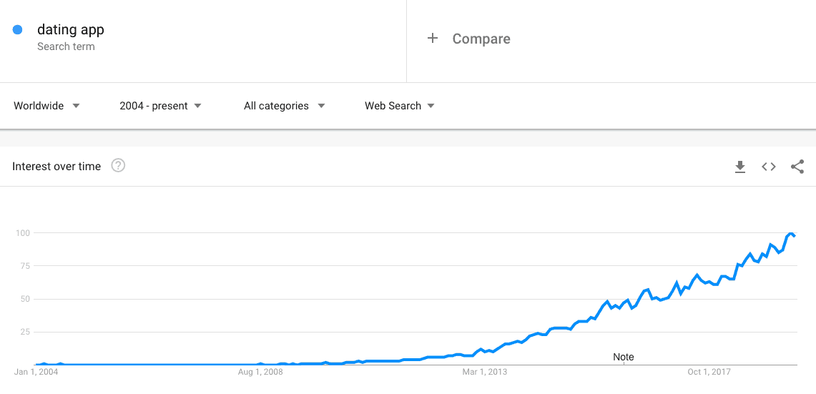Open the embed code icon
The width and height of the screenshot is (816, 394).
[769, 167]
